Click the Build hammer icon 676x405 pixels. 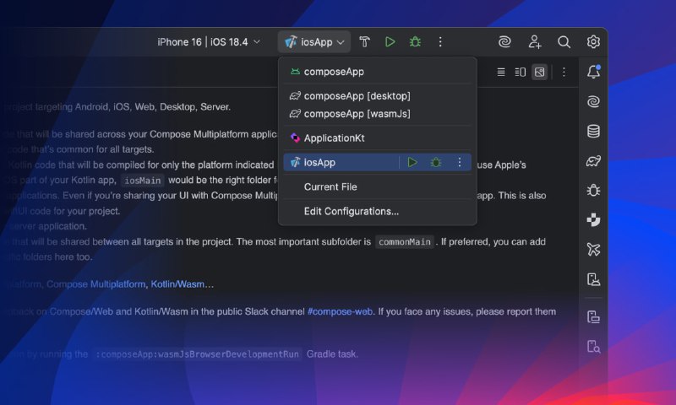coord(365,41)
